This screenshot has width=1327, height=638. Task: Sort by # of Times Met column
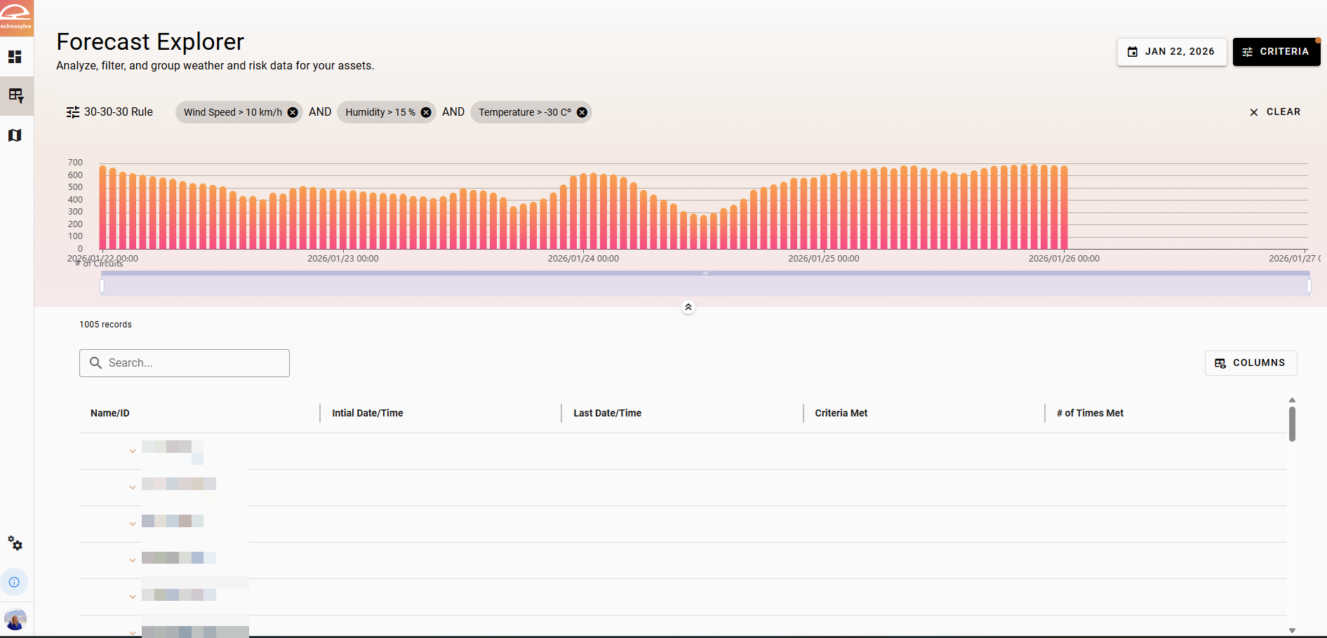coord(1090,413)
